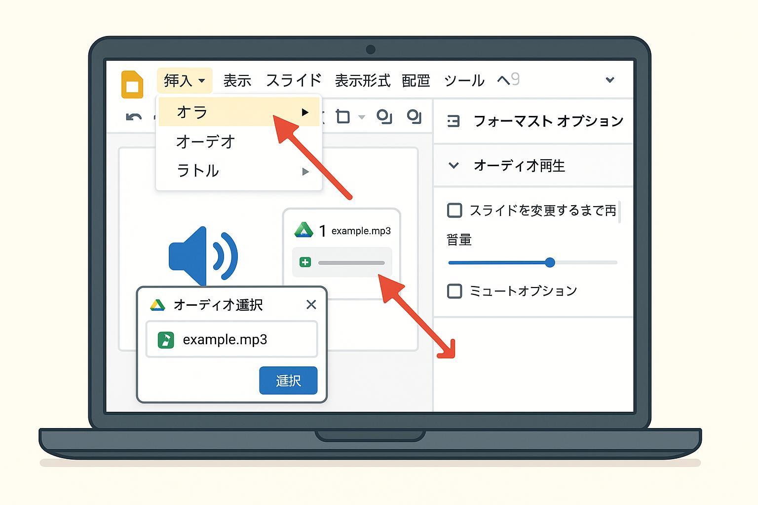The height and width of the screenshot is (505, 758).
Task: Click the format options panel icon
Action: [453, 121]
